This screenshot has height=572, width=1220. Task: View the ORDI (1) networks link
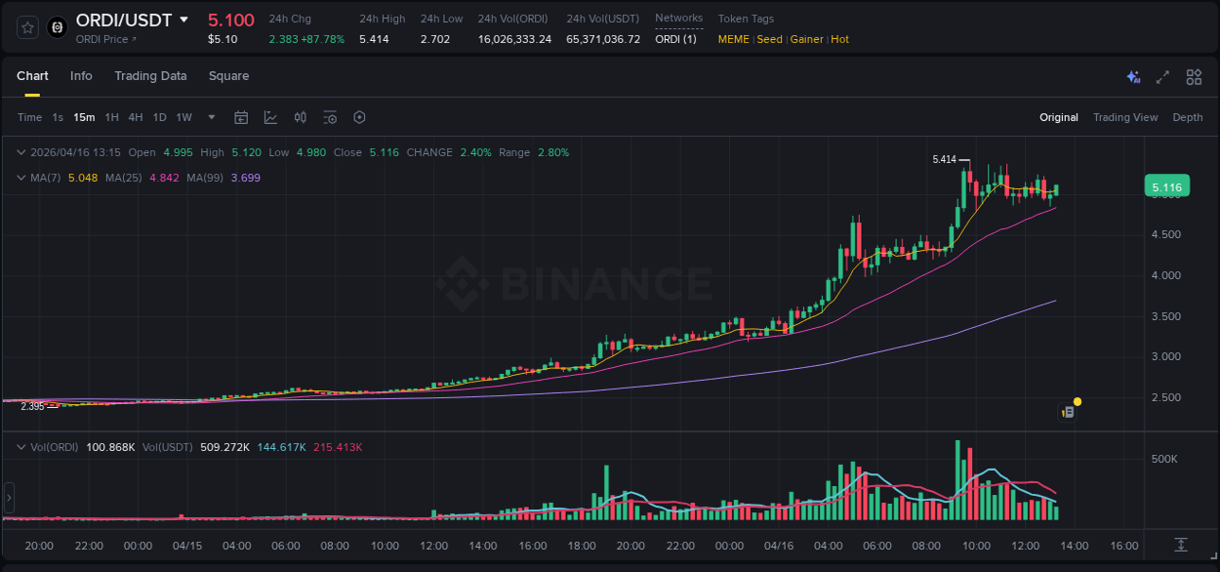click(677, 39)
